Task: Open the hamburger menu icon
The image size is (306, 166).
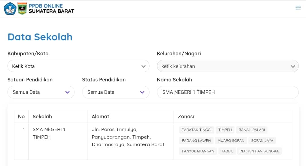Action: [298, 8]
